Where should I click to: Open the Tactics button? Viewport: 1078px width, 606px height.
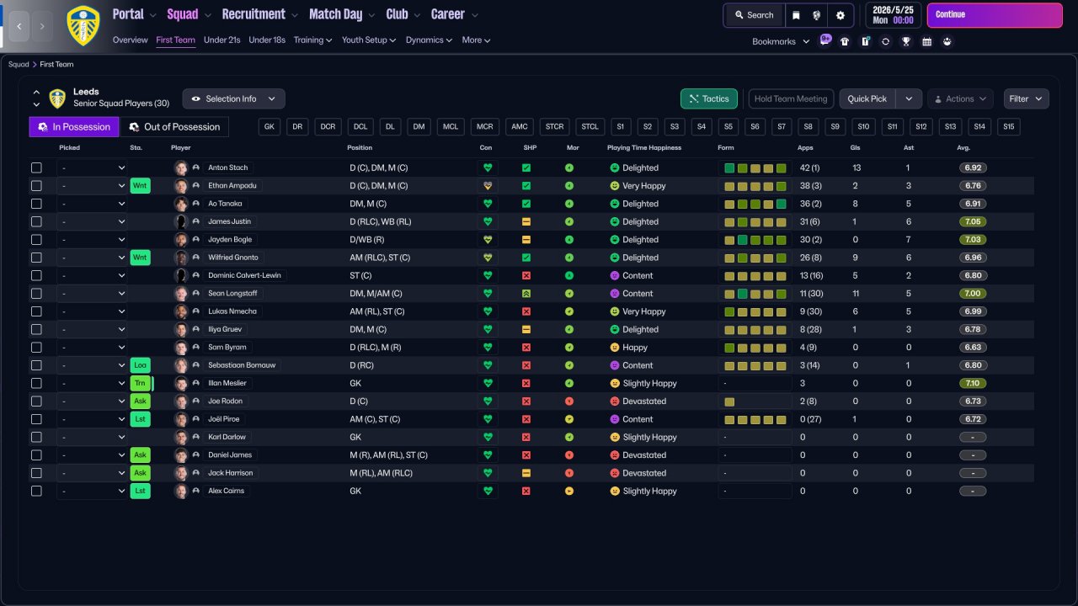coord(709,98)
